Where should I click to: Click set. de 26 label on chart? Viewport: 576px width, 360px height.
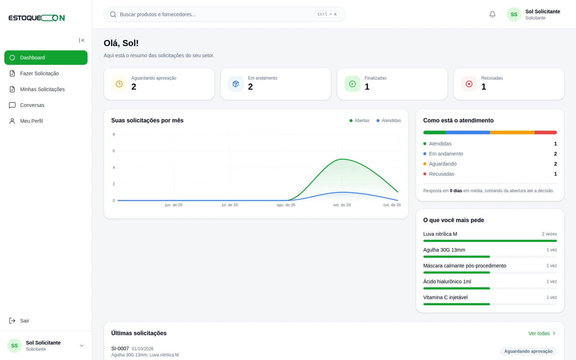pos(342,205)
